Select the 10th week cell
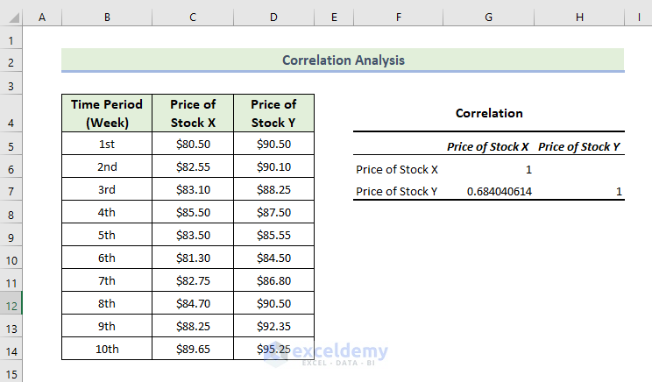 [107, 350]
